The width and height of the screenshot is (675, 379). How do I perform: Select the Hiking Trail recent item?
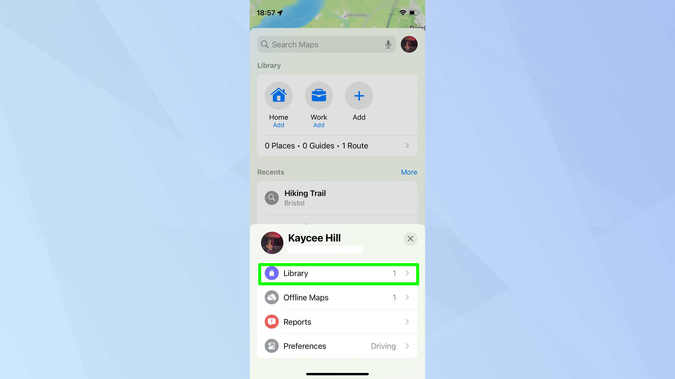point(337,198)
